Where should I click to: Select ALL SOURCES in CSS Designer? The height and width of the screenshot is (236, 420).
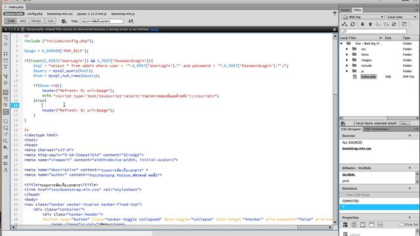coord(352,143)
